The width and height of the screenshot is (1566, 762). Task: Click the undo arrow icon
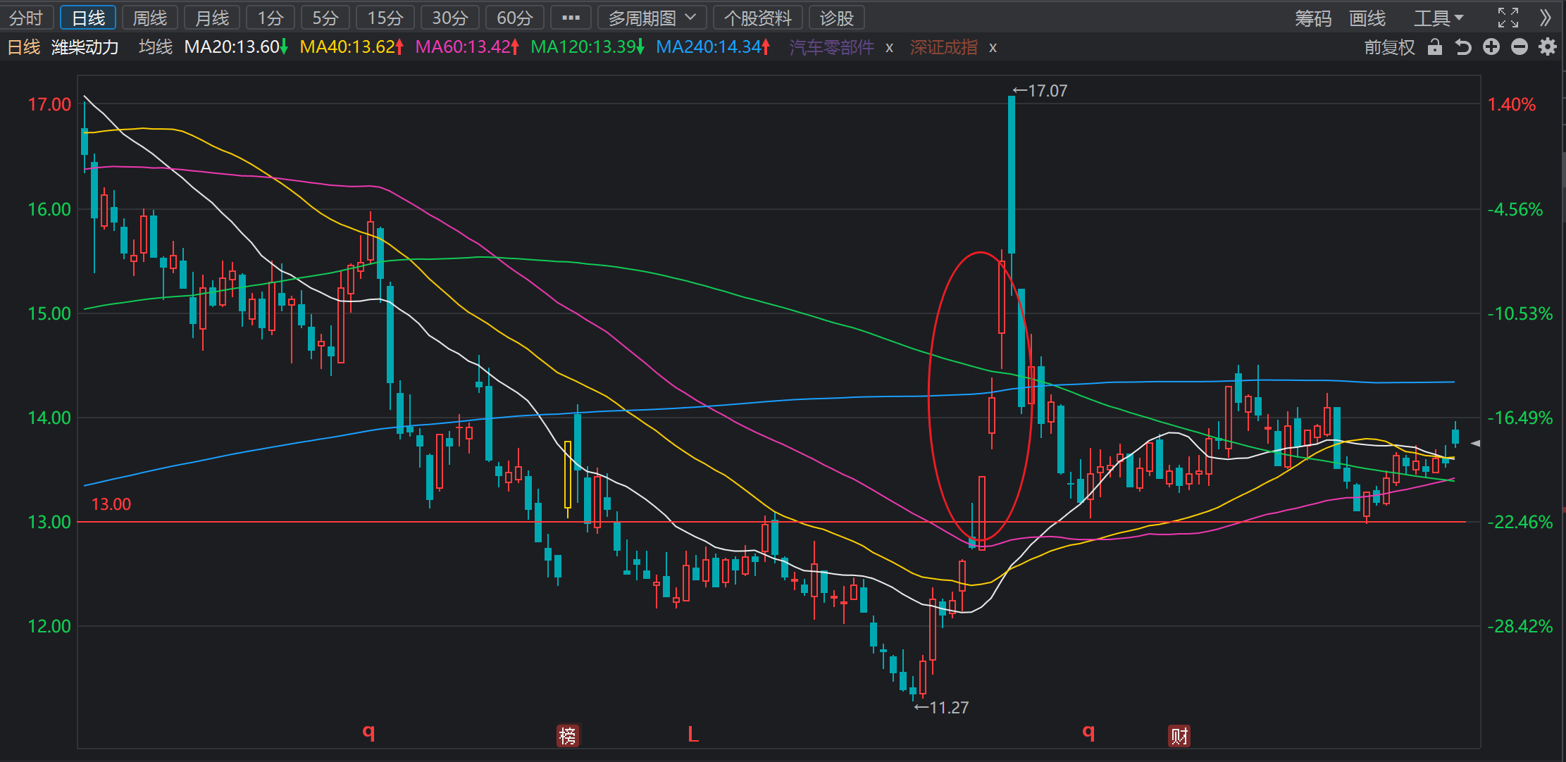[x=1463, y=47]
